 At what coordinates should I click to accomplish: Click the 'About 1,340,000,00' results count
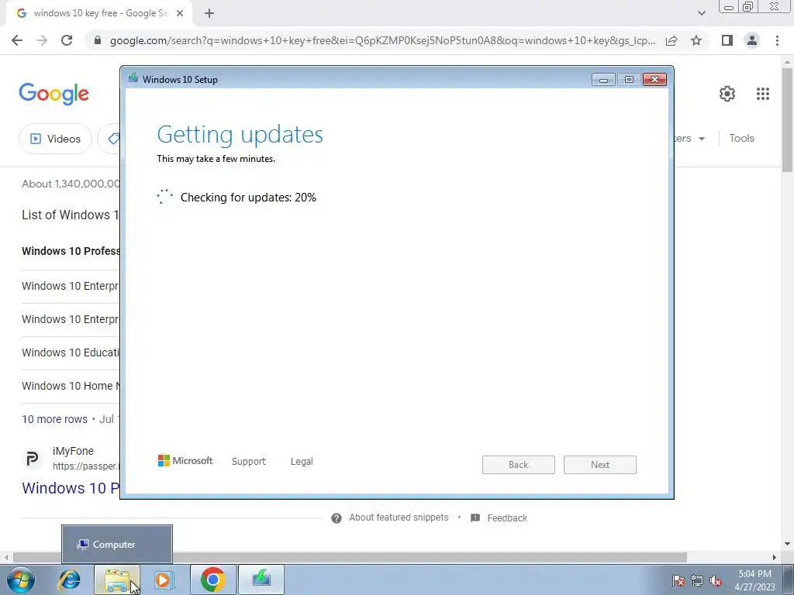[71, 184]
